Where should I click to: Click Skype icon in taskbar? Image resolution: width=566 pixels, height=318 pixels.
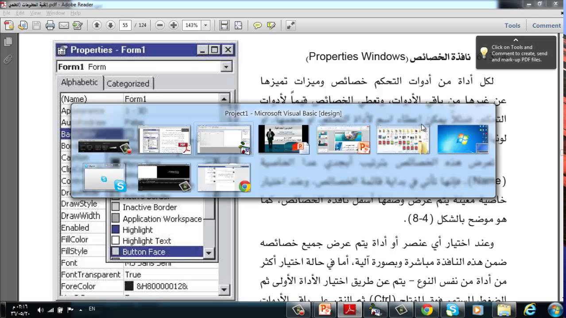(x=452, y=310)
